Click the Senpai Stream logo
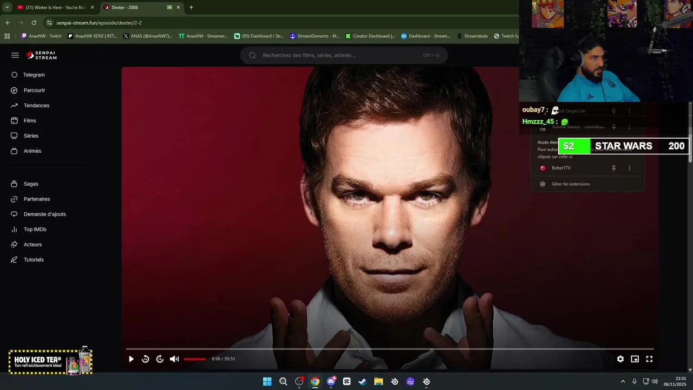 pos(41,55)
